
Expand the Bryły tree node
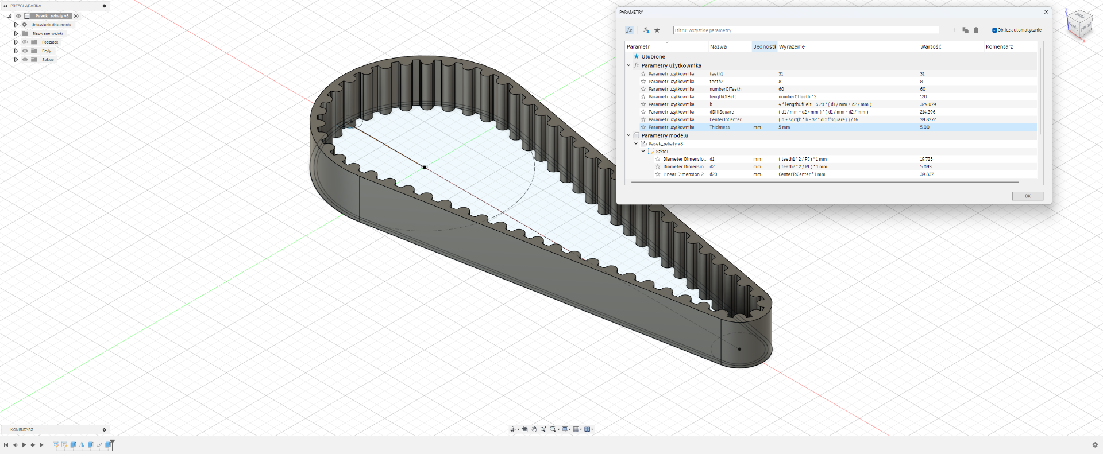tap(16, 51)
